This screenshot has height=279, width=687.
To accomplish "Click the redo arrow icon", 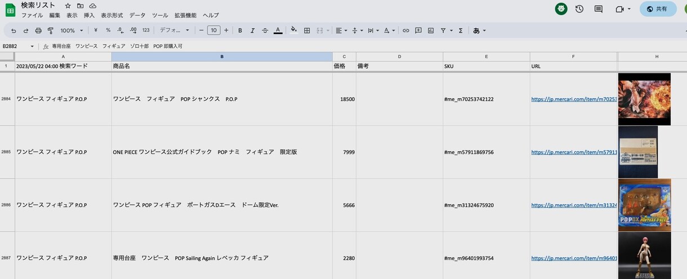I will (26, 30).
